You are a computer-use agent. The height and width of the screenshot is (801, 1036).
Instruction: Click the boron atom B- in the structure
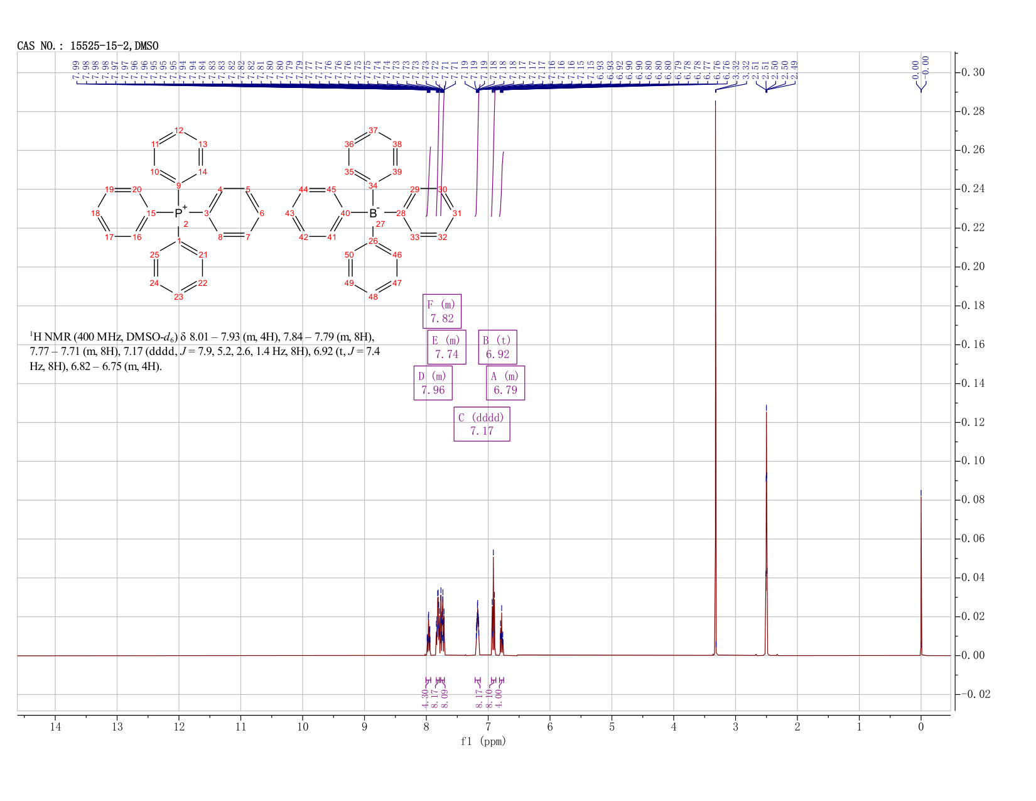[374, 213]
